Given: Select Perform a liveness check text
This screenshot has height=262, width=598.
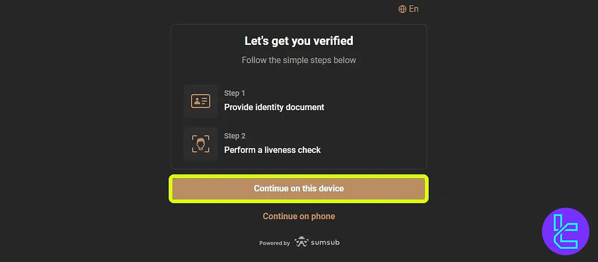Looking at the screenshot, I should (272, 150).
